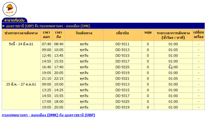This screenshot has width=206, height=118.
Task: Click the departure time 07:40
Action: [x=46, y=44]
